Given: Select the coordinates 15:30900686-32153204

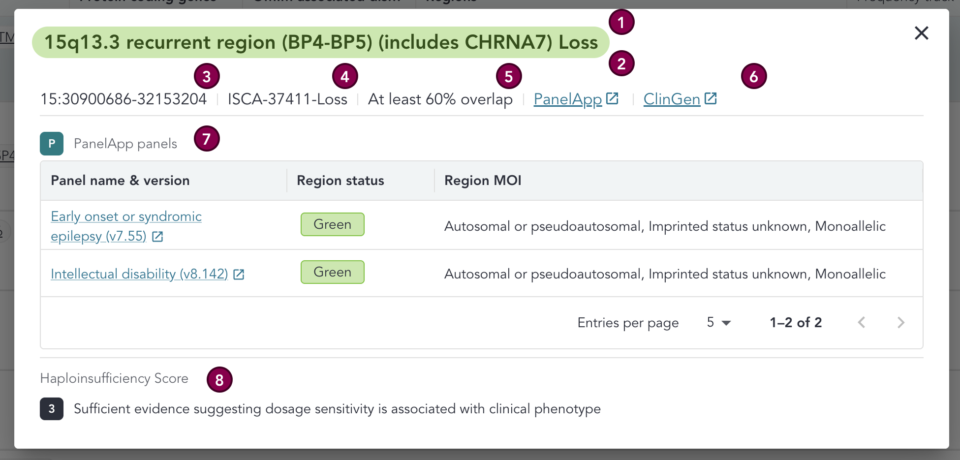Looking at the screenshot, I should click(x=123, y=98).
